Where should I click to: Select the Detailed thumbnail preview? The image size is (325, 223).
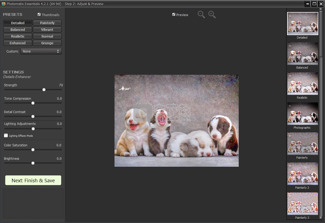click(x=303, y=24)
